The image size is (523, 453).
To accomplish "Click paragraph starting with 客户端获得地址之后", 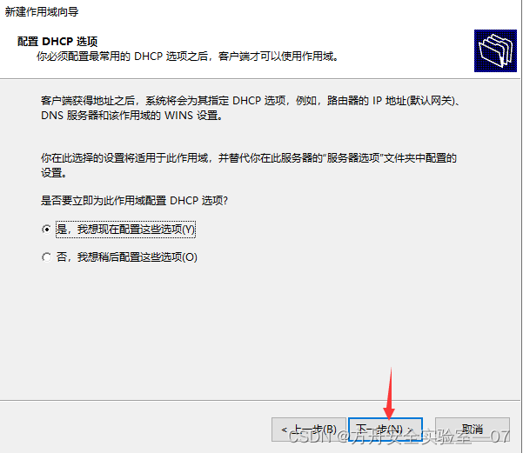I will (251, 108).
